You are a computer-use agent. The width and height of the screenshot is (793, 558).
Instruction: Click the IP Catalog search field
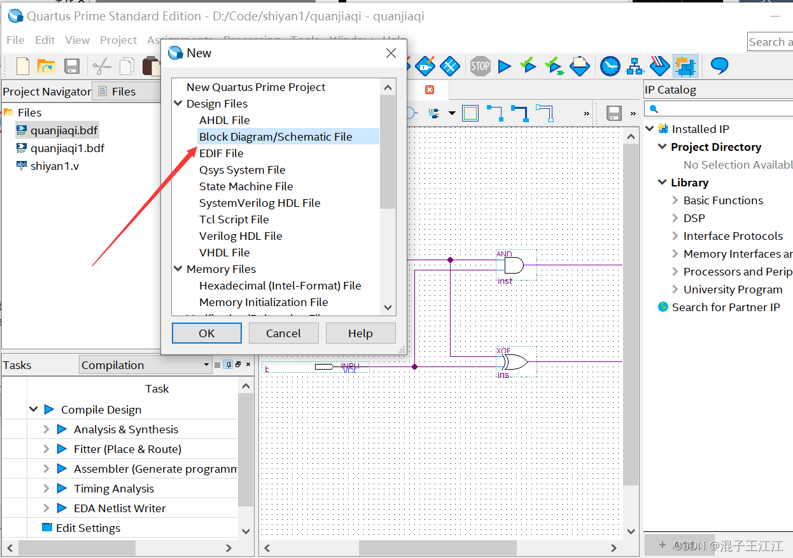click(719, 109)
